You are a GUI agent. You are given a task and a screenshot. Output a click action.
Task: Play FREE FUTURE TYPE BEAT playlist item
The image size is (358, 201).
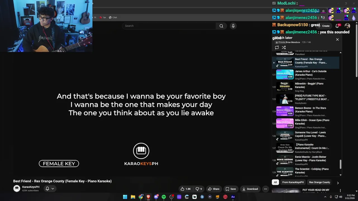pos(306,99)
